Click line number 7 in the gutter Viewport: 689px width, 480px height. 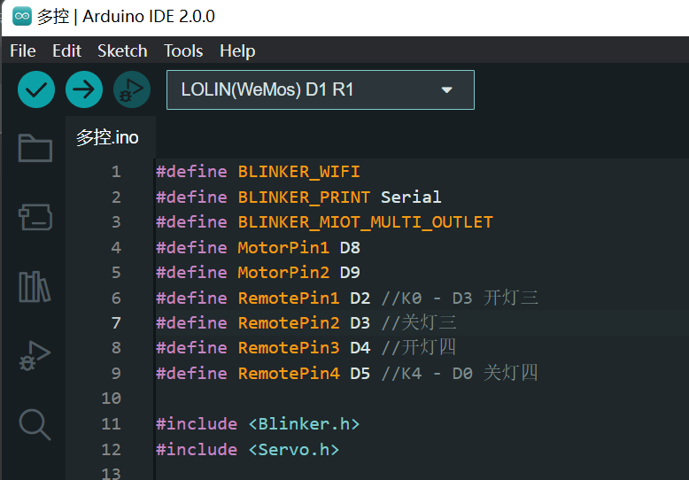[x=116, y=323]
